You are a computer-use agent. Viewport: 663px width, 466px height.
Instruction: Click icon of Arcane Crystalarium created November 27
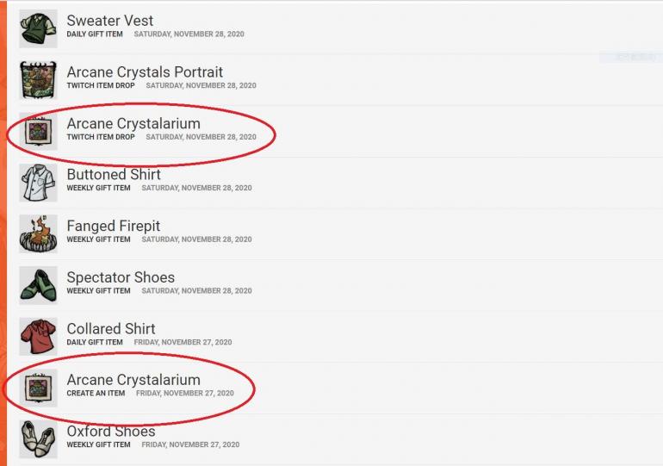click(x=38, y=388)
